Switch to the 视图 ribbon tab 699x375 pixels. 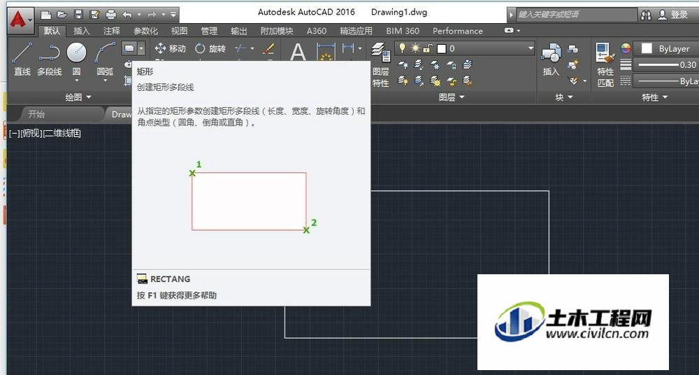click(x=179, y=31)
